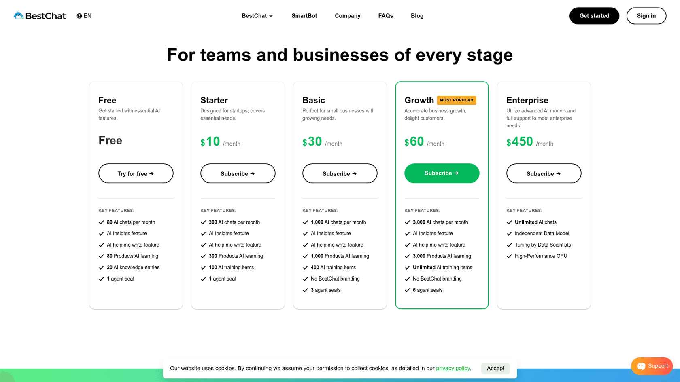Click checkmark next to 300 Products AI learning
The width and height of the screenshot is (680, 382).
click(203, 256)
